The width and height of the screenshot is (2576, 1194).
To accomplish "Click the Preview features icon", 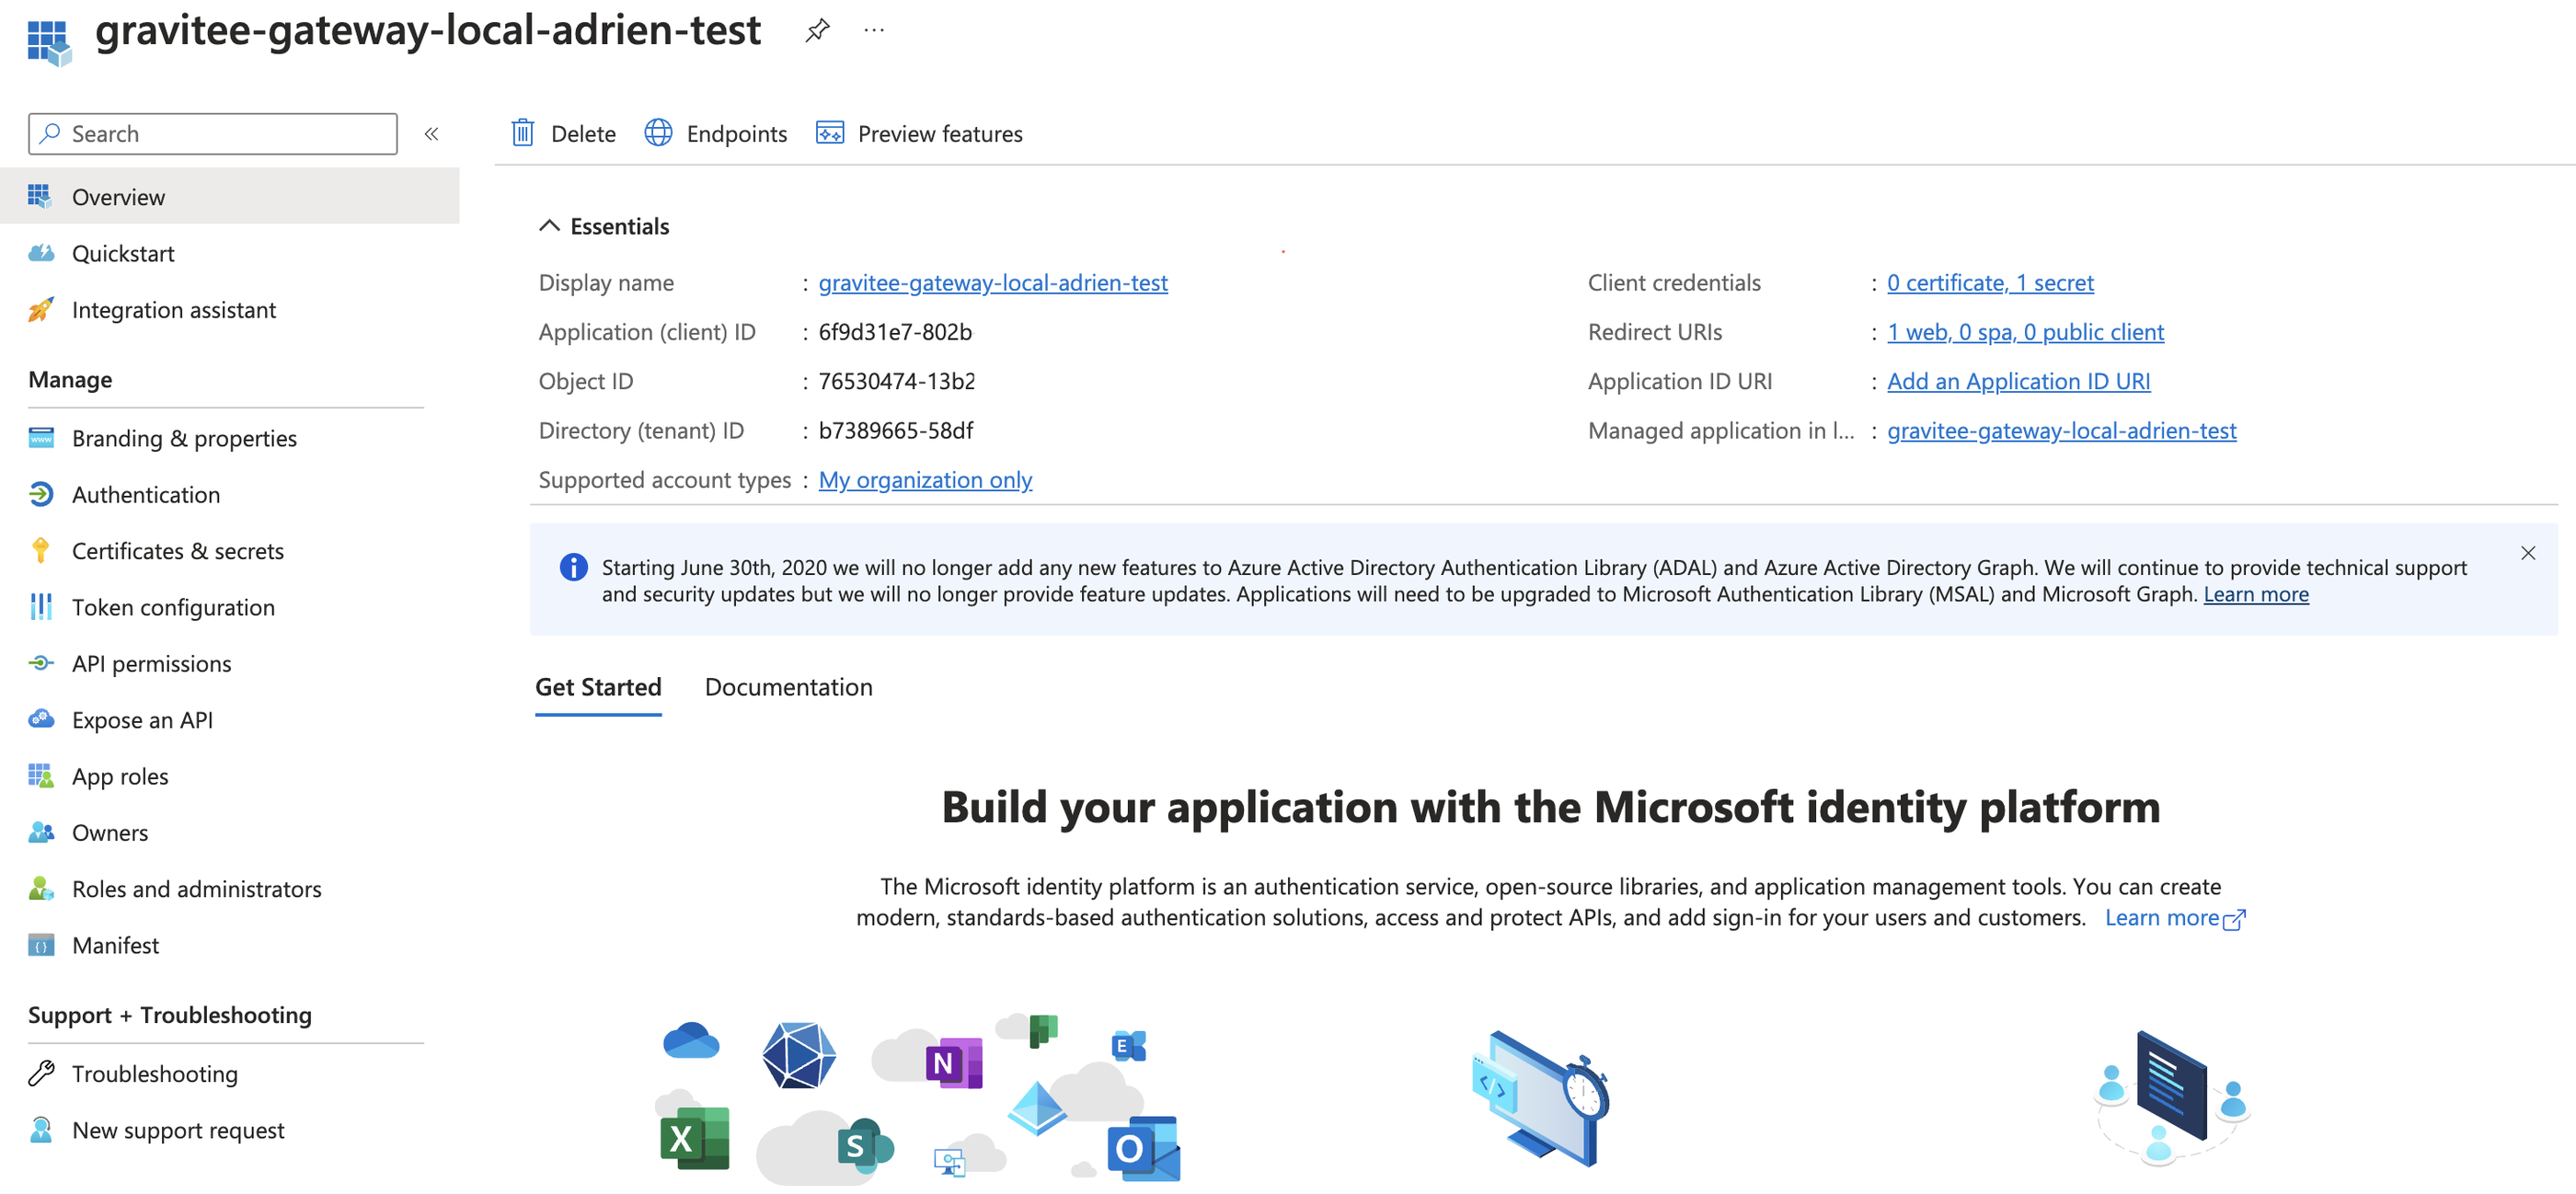I will pyautogui.click(x=829, y=133).
